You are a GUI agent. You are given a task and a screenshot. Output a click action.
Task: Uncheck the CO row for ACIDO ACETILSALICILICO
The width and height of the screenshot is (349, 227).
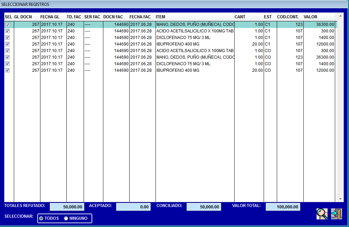[8, 51]
